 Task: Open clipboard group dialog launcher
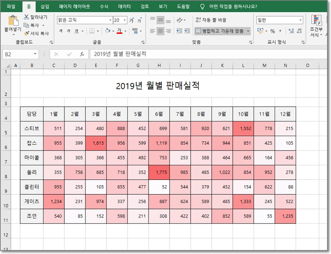(51, 42)
